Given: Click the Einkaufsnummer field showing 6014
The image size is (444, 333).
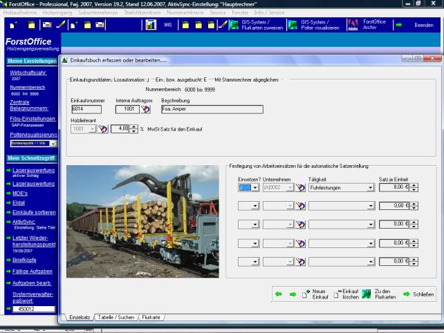Looking at the screenshot, I should (x=86, y=109).
